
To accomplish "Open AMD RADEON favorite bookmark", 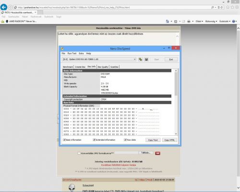I will pos(21,21).
